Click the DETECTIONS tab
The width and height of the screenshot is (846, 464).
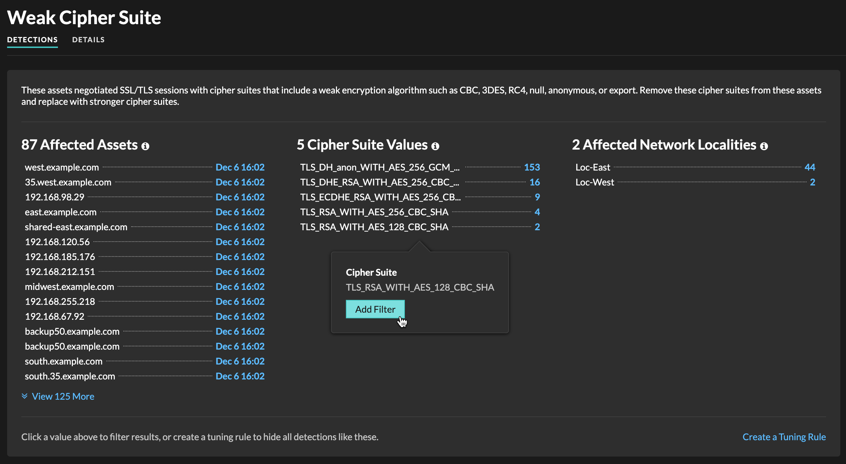pos(32,39)
